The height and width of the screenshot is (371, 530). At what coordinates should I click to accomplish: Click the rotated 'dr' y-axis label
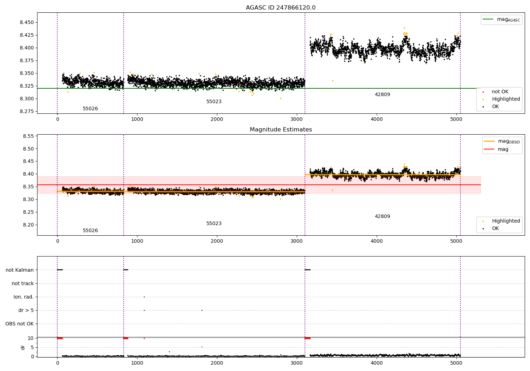click(x=23, y=348)
